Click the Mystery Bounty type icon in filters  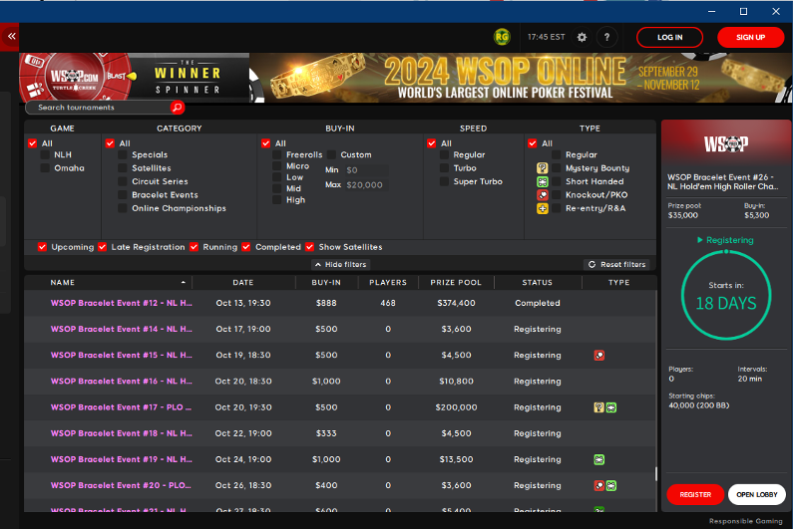543,168
